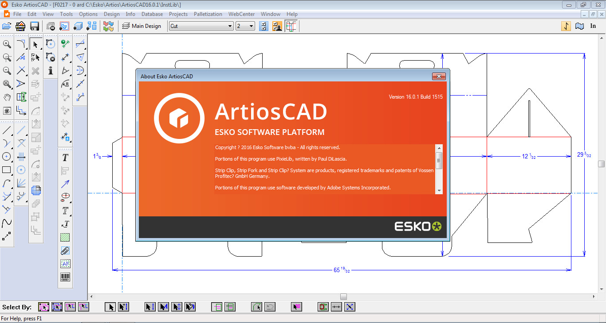Image resolution: width=606 pixels, height=323 pixels.
Task: Open the Database menu
Action: [152, 14]
